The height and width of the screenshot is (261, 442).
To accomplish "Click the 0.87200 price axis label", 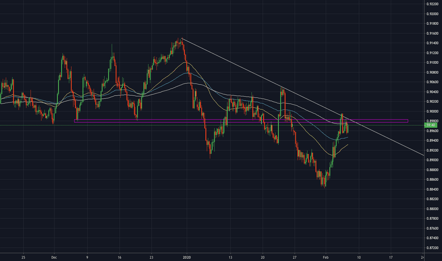I will [433, 248].
